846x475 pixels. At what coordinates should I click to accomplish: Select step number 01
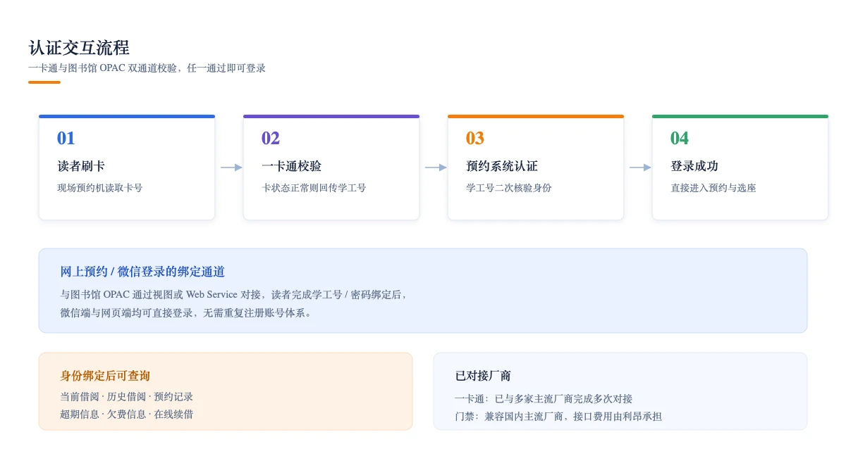click(66, 138)
